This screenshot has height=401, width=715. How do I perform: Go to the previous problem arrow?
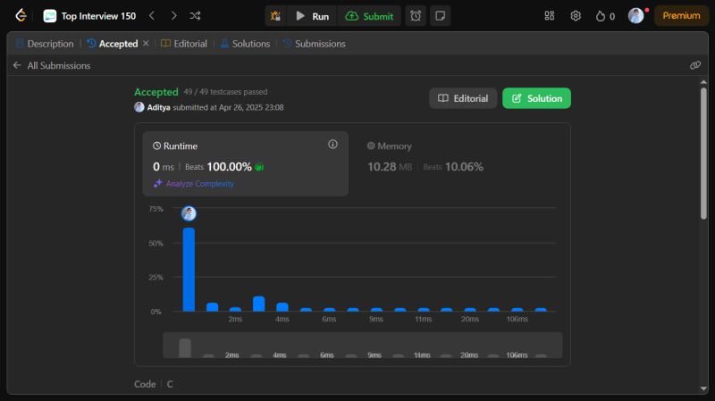(x=152, y=16)
